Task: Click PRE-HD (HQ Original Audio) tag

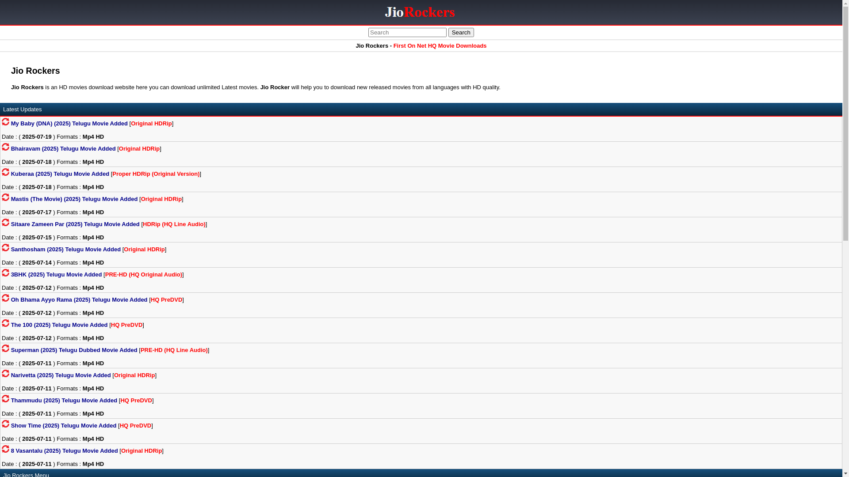Action: click(x=144, y=275)
